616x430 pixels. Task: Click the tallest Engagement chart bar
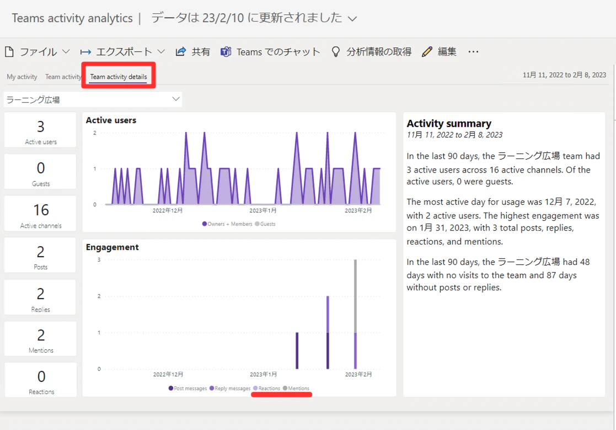tap(356, 314)
